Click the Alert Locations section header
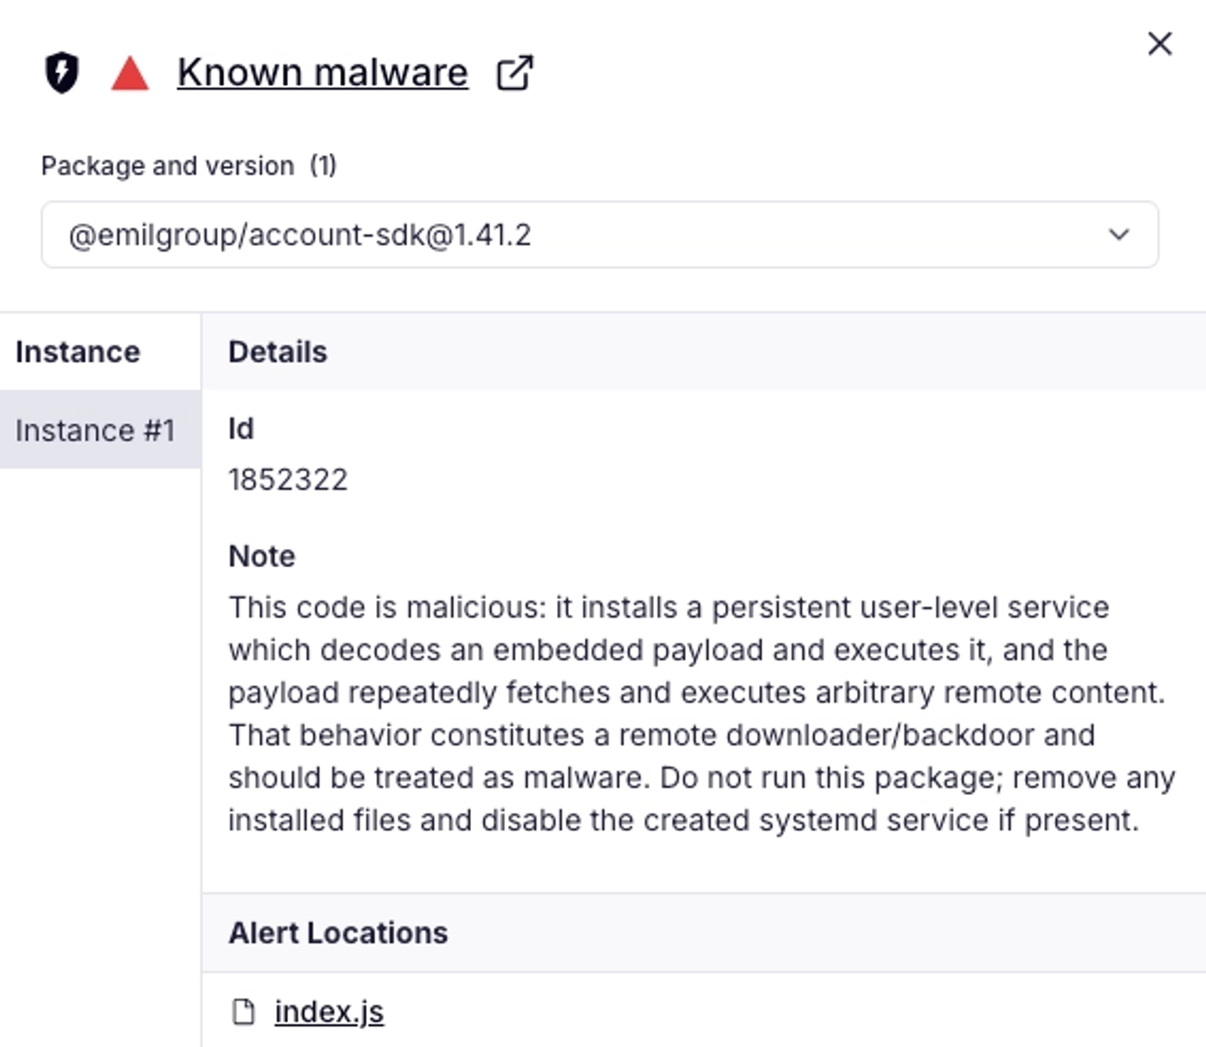The height and width of the screenshot is (1047, 1206). [x=338, y=933]
